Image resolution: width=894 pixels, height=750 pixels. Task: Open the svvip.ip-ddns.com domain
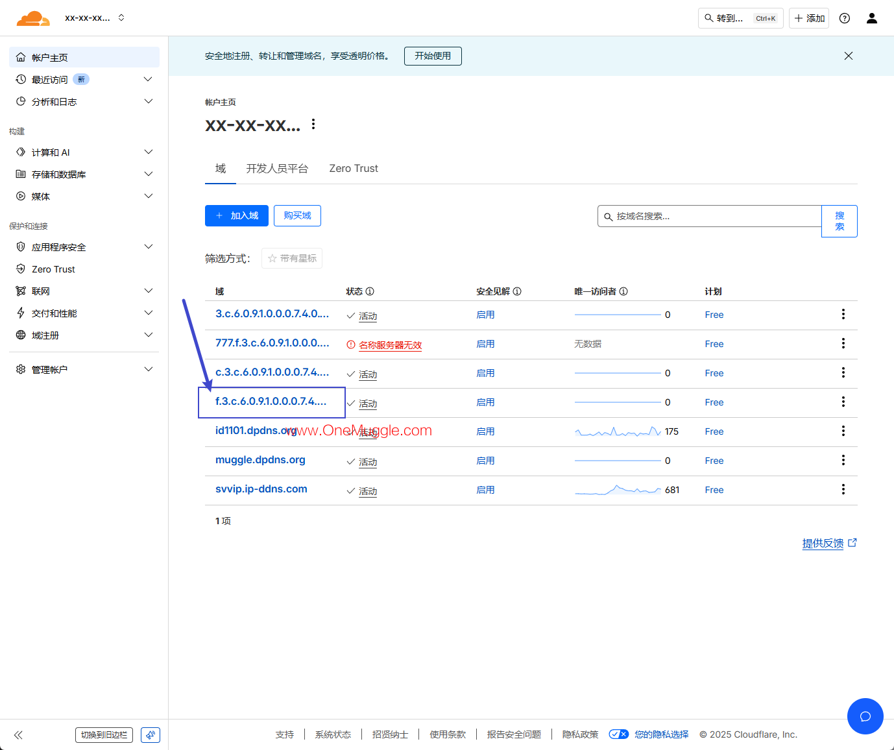coord(261,489)
